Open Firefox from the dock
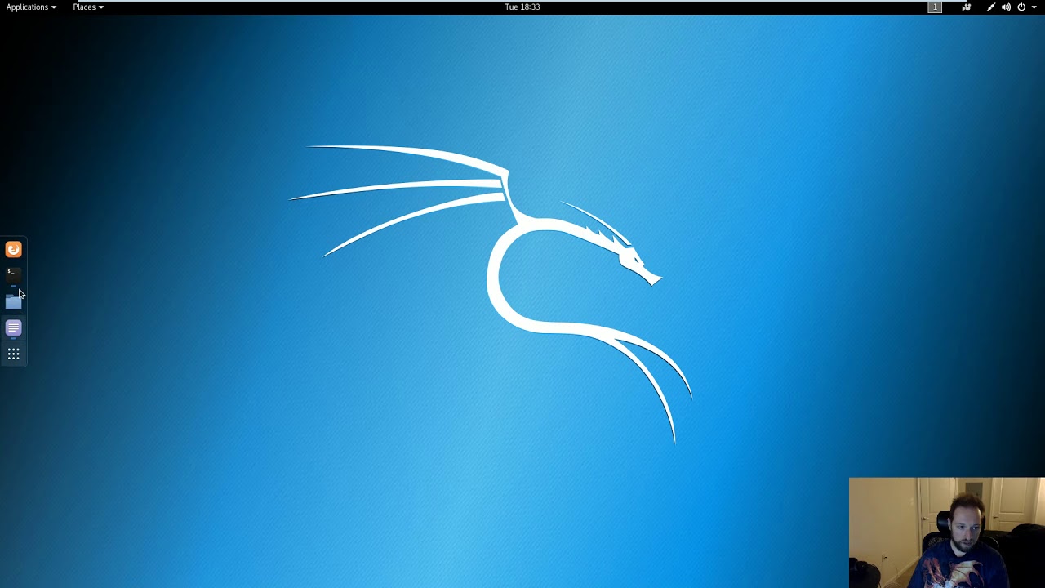Viewport: 1045px width, 588px height. [13, 249]
